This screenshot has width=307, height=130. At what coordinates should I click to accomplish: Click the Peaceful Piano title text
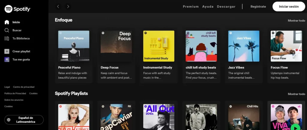[x=69, y=68]
